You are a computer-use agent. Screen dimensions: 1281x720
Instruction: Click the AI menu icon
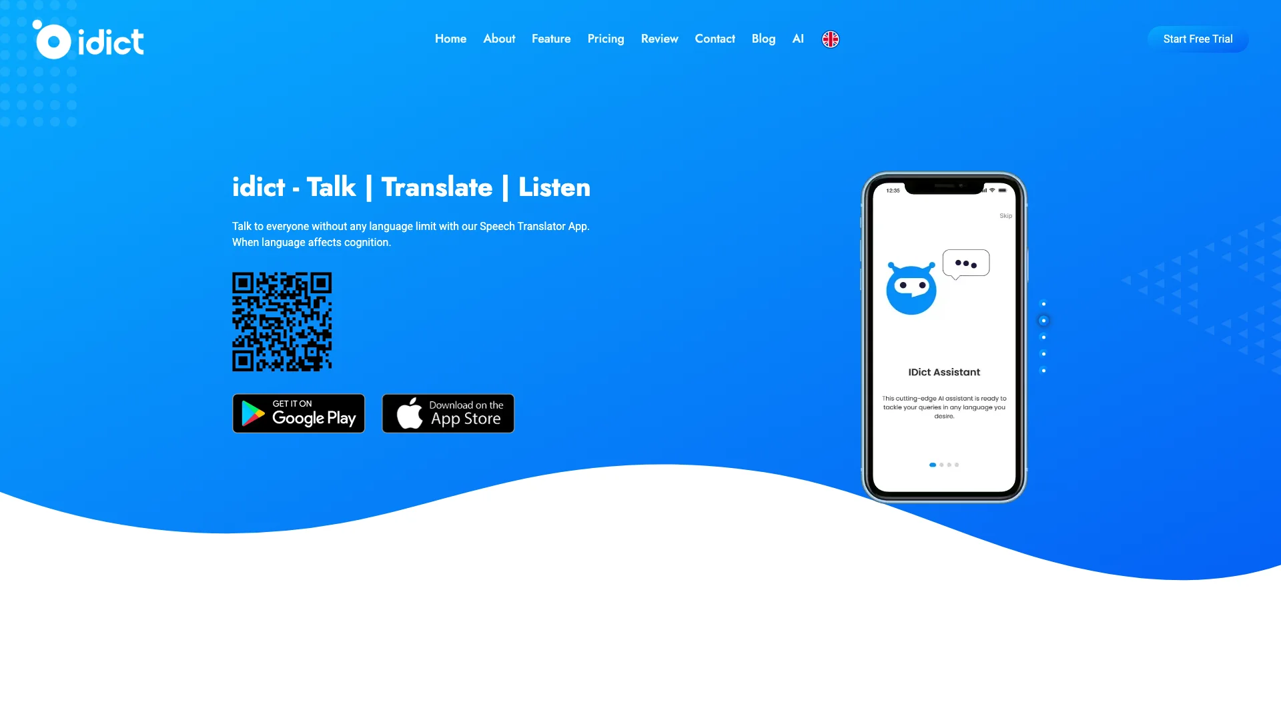coord(797,39)
